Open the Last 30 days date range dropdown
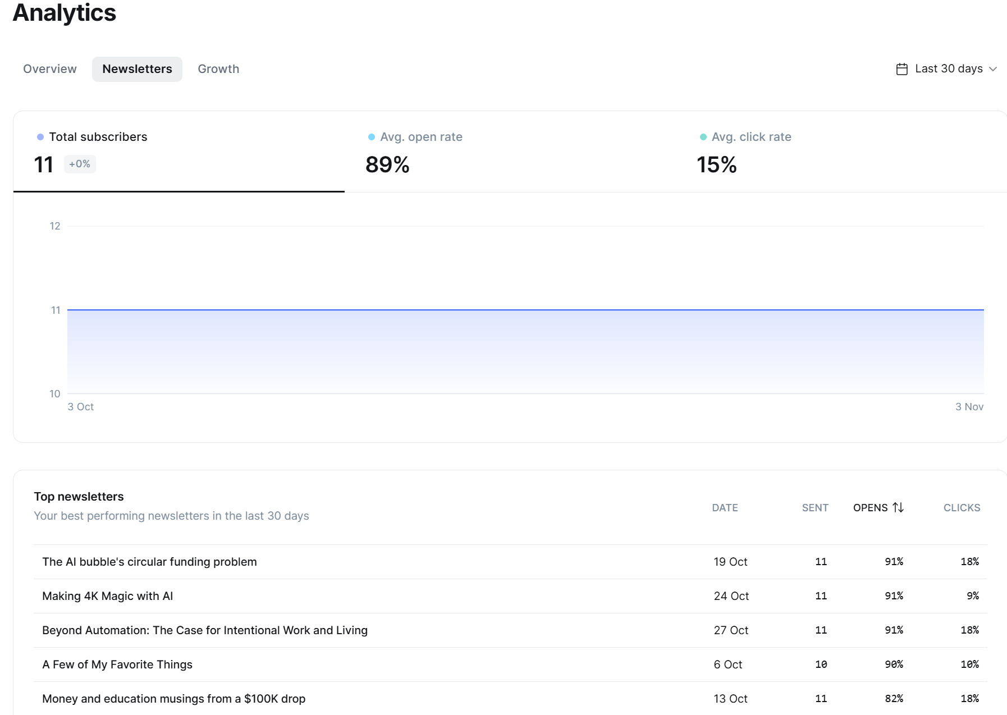 tap(948, 69)
